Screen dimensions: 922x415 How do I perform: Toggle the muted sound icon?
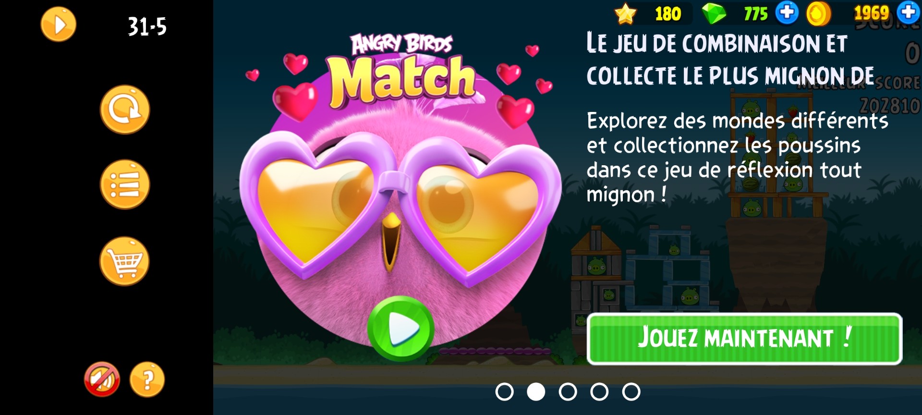[x=102, y=379]
